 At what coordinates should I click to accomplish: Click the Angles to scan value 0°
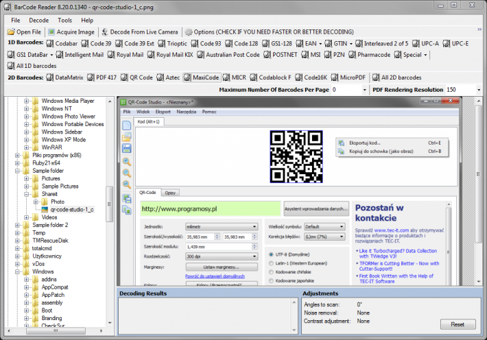pyautogui.click(x=359, y=304)
